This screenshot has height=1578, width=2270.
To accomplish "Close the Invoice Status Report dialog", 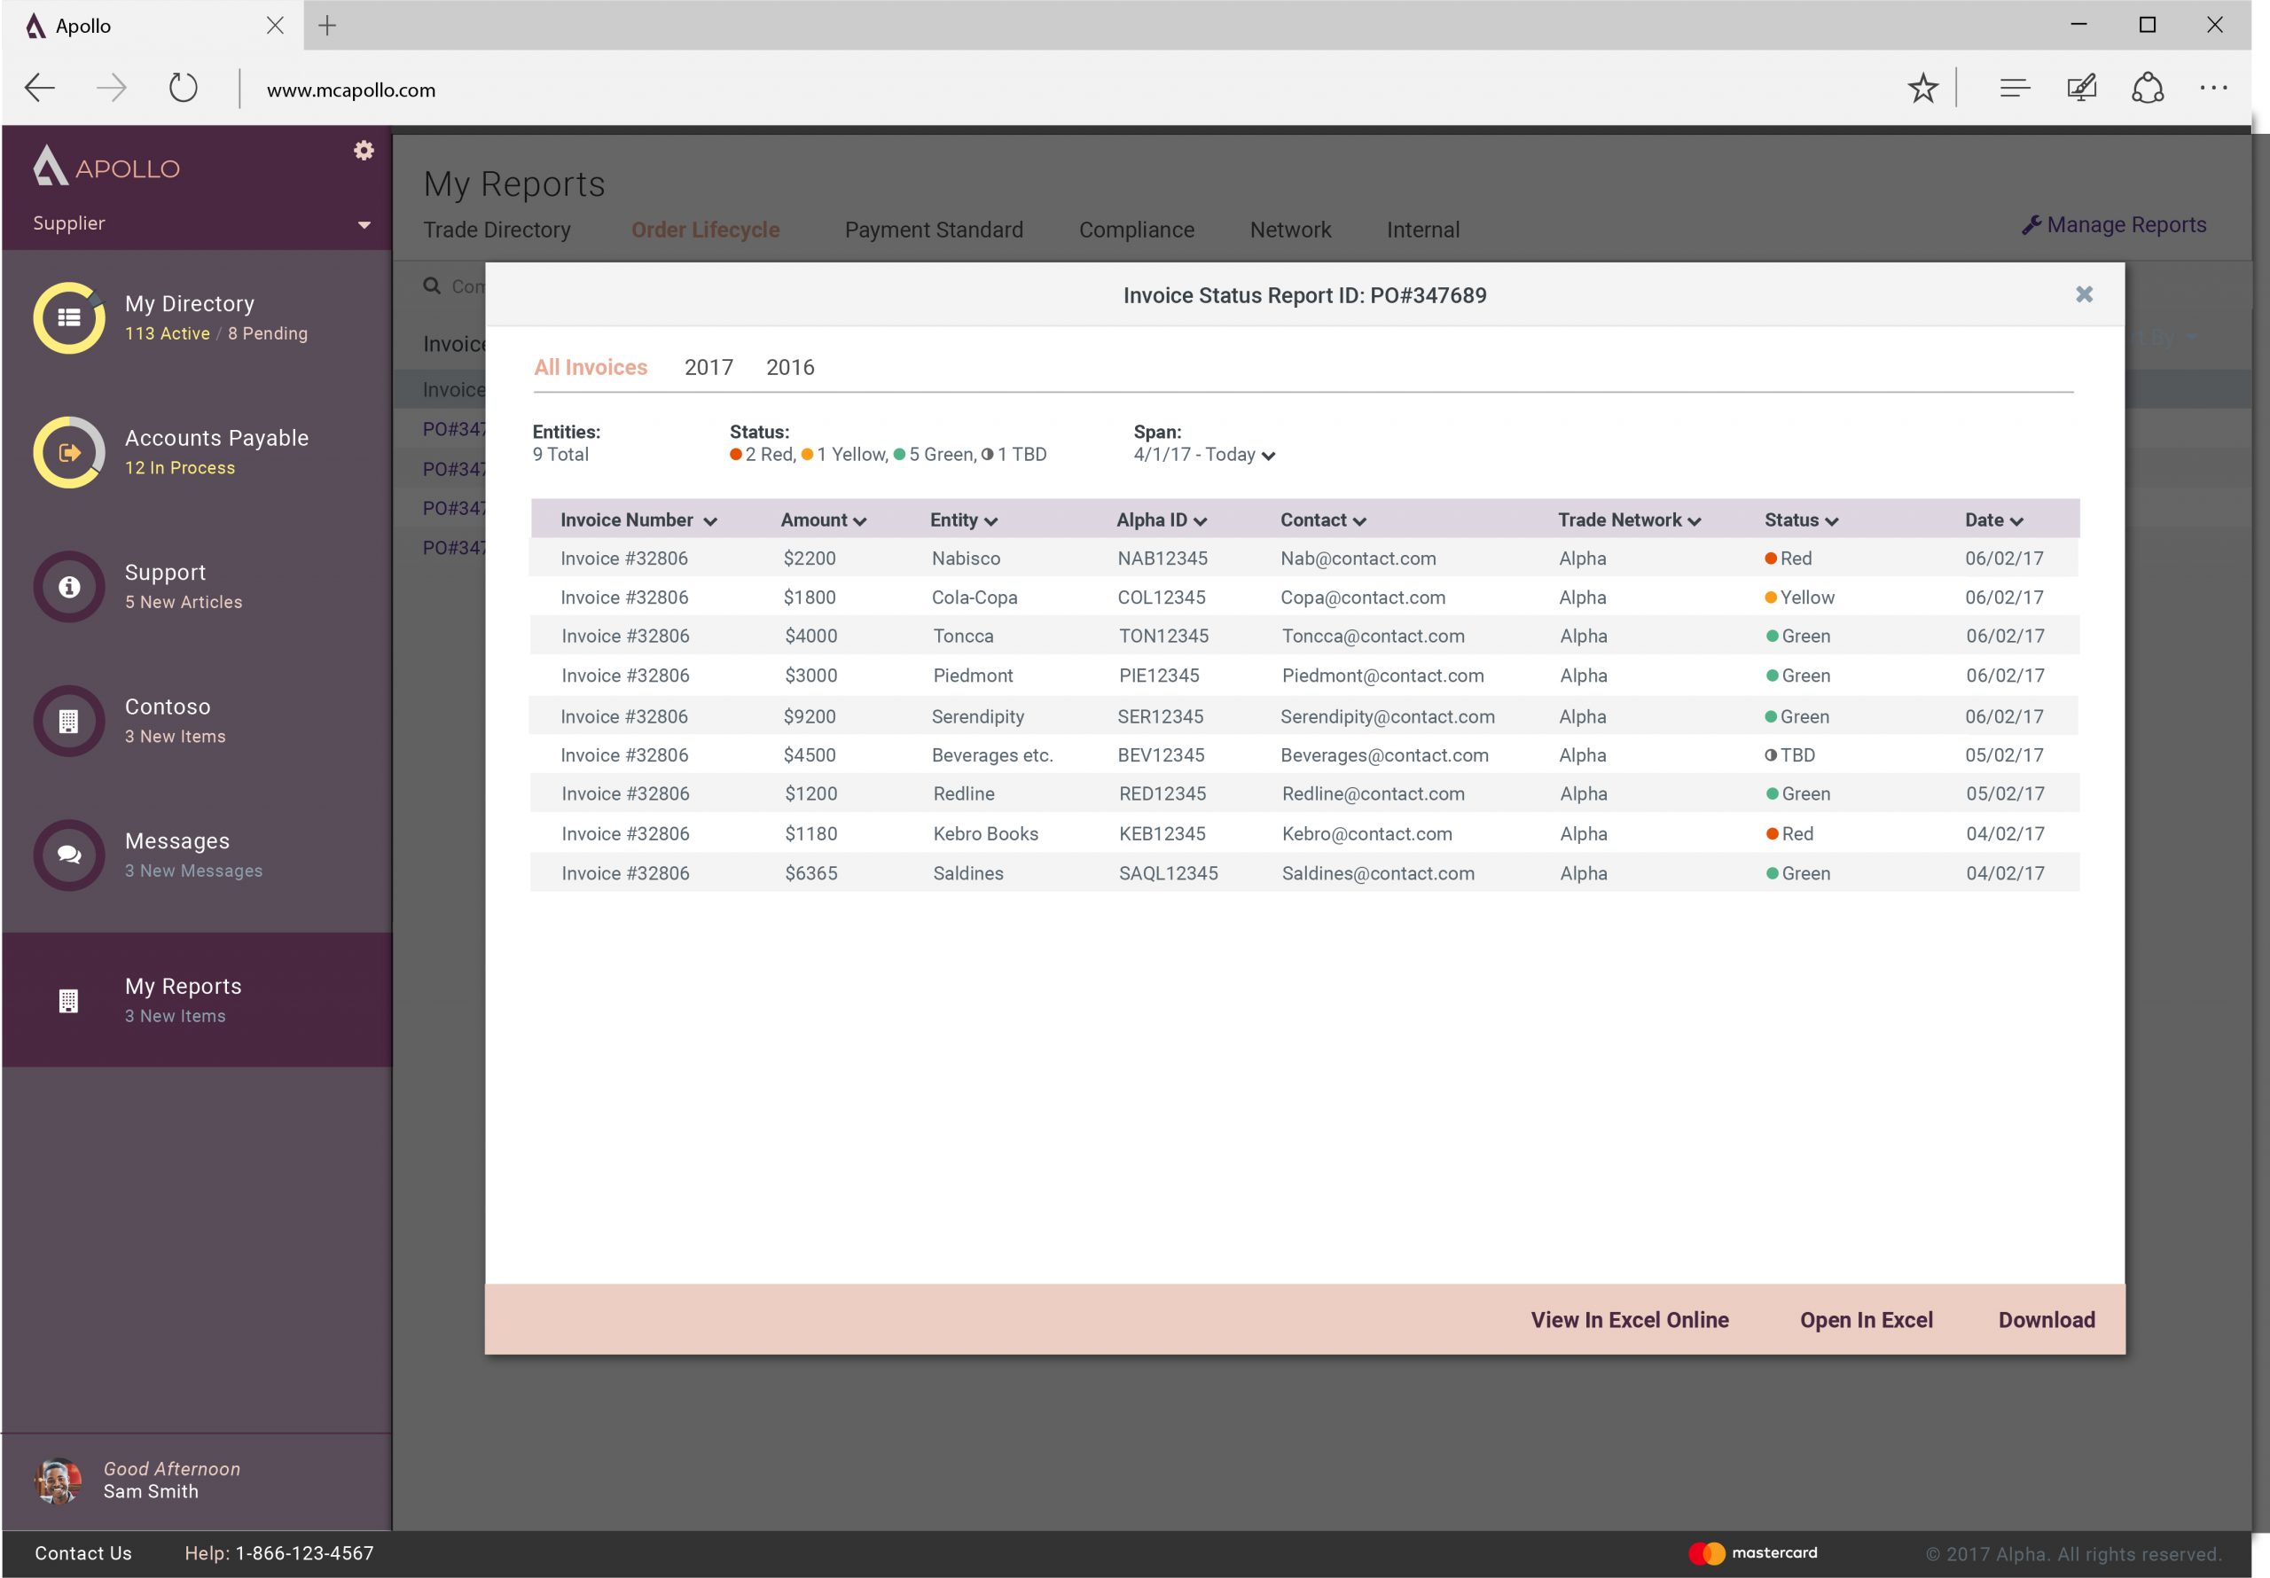I will tap(2083, 294).
